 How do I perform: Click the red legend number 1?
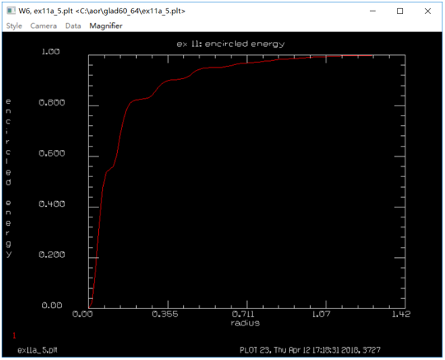pyautogui.click(x=14, y=336)
